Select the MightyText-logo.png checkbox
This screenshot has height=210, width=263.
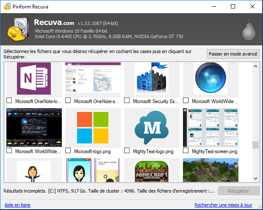click(127, 151)
